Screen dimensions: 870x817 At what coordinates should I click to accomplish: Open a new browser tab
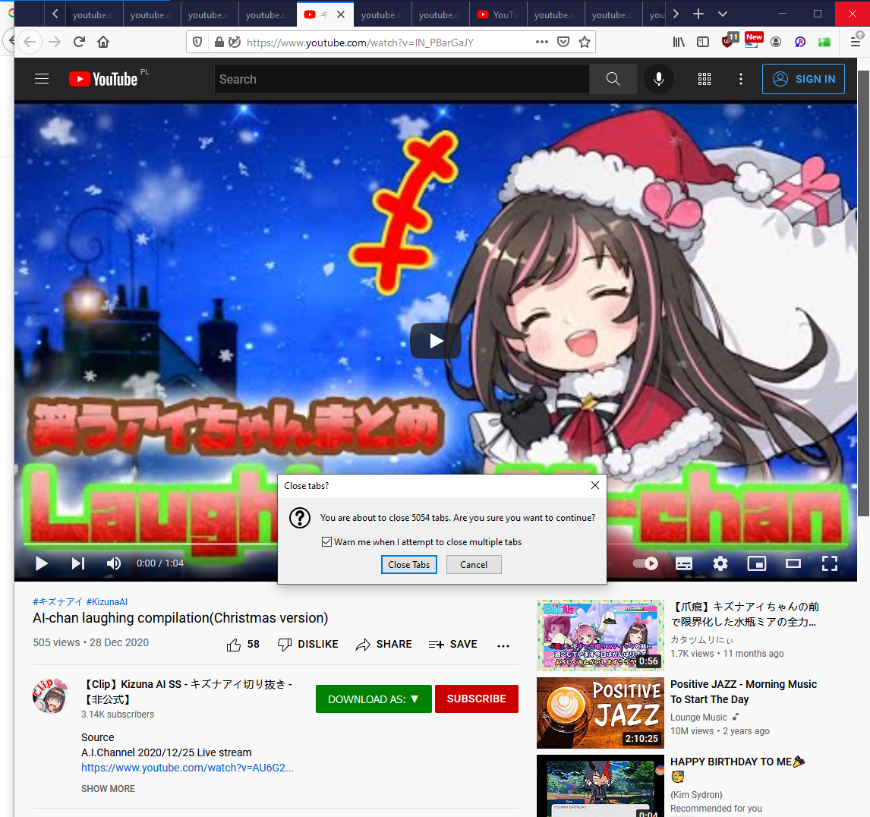click(x=698, y=14)
